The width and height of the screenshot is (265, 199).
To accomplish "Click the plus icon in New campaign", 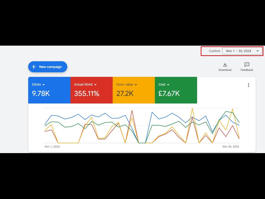I will 34,67.
